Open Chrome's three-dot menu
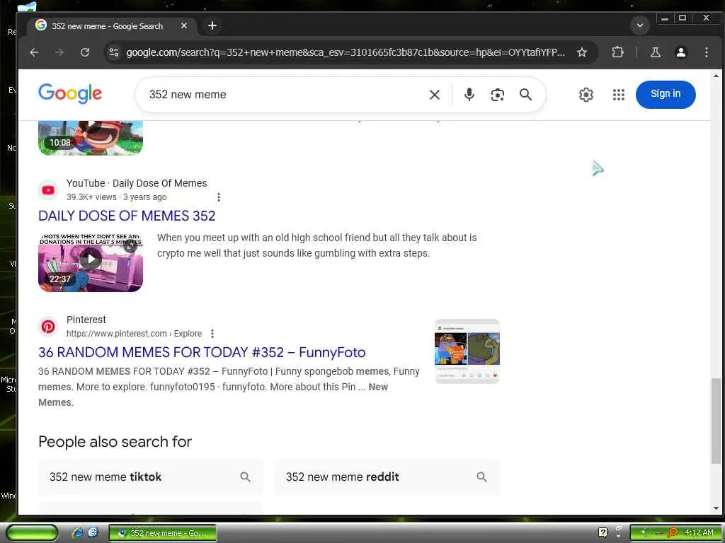This screenshot has height=543, width=725. 706,52
